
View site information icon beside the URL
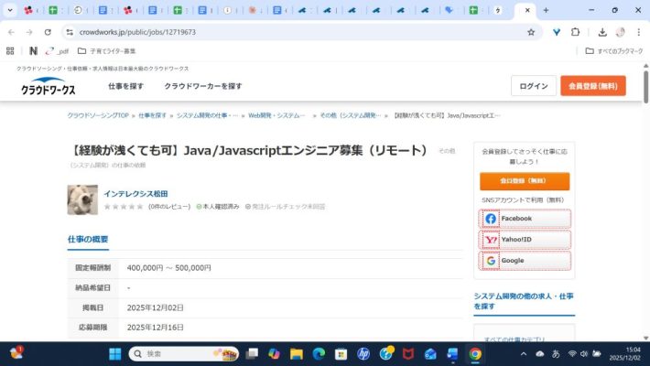pyautogui.click(x=70, y=32)
